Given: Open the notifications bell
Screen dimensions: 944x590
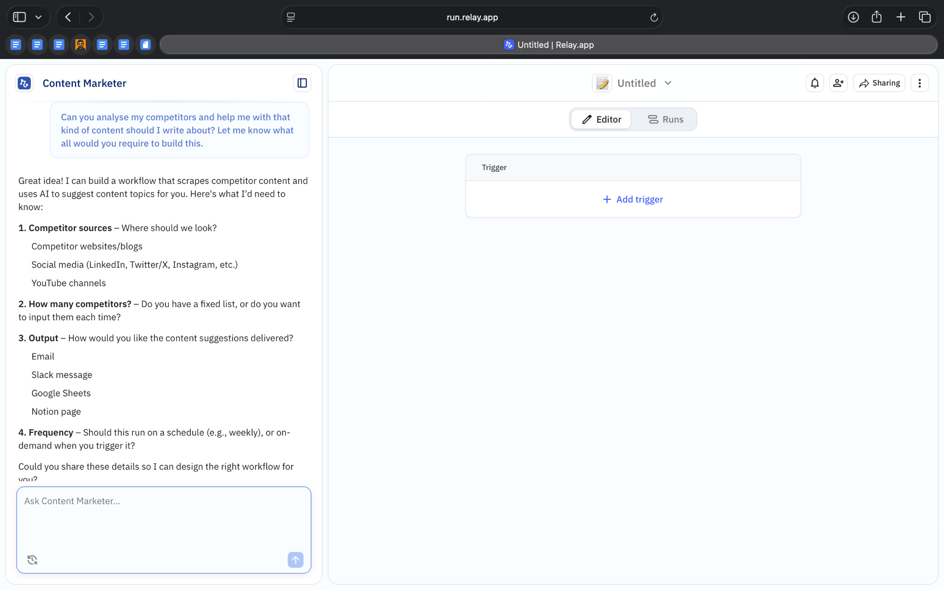Looking at the screenshot, I should 814,83.
